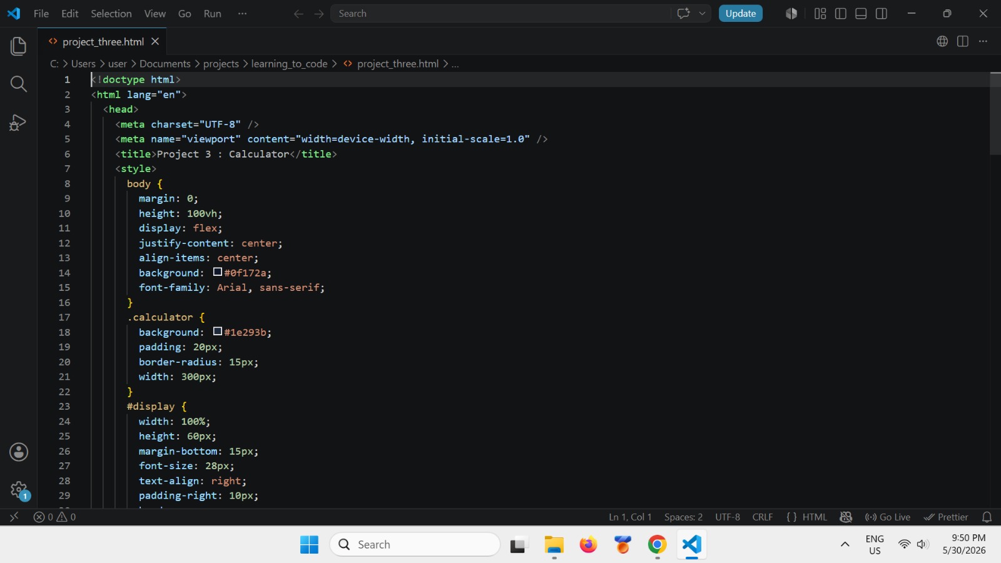1001x563 pixels.
Task: Click the #0f172a color swatch
Action: pyautogui.click(x=218, y=272)
